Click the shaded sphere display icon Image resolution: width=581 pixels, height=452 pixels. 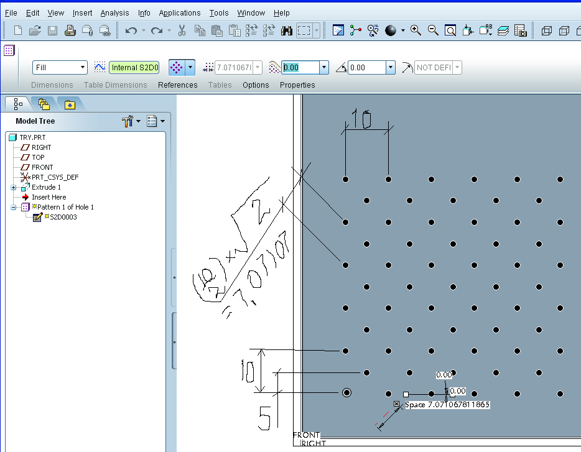pos(391,30)
